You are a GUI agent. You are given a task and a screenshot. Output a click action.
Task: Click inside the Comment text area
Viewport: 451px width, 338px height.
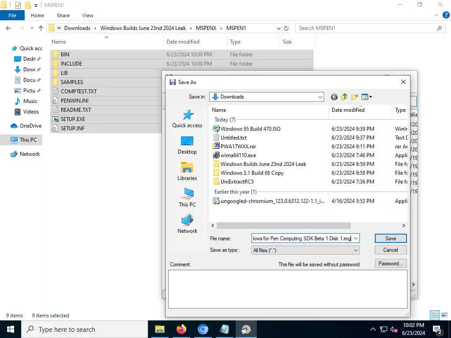pyautogui.click(x=288, y=289)
